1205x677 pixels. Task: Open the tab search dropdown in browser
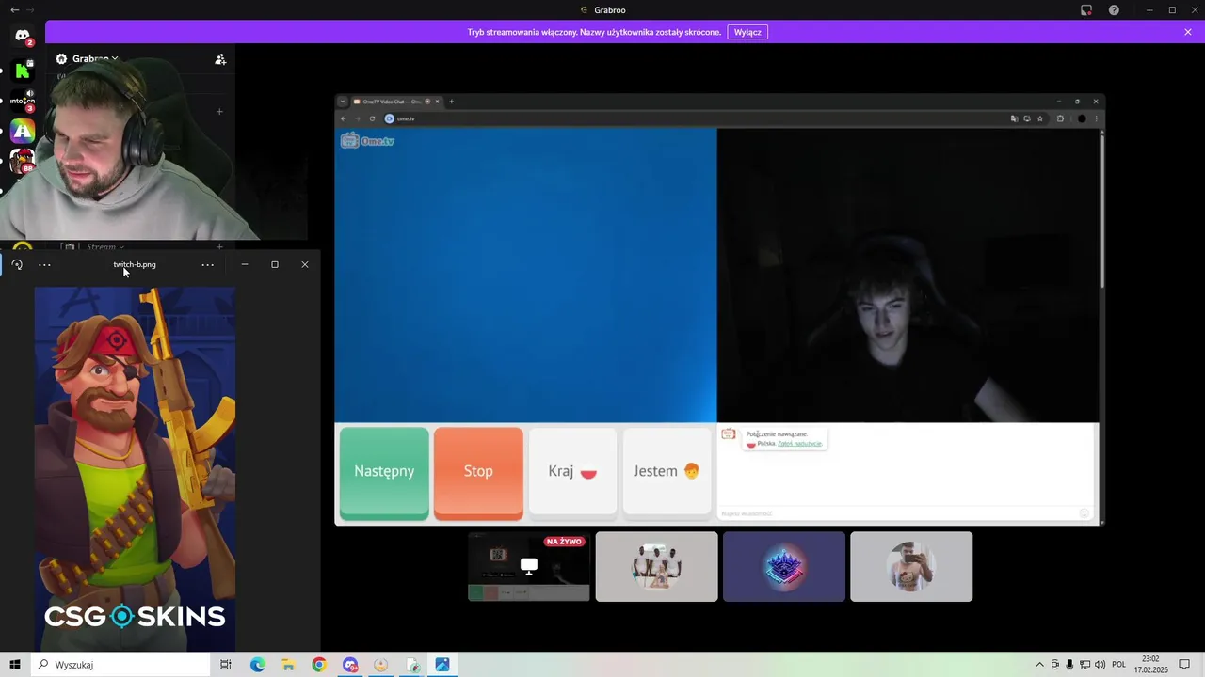[x=343, y=102]
